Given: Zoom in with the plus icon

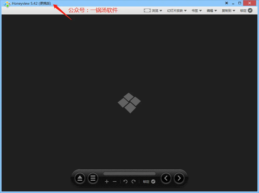Looking at the screenshot, I should click(107, 182).
